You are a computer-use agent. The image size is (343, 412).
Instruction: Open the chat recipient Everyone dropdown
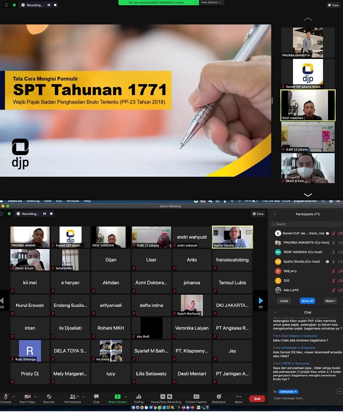click(288, 392)
